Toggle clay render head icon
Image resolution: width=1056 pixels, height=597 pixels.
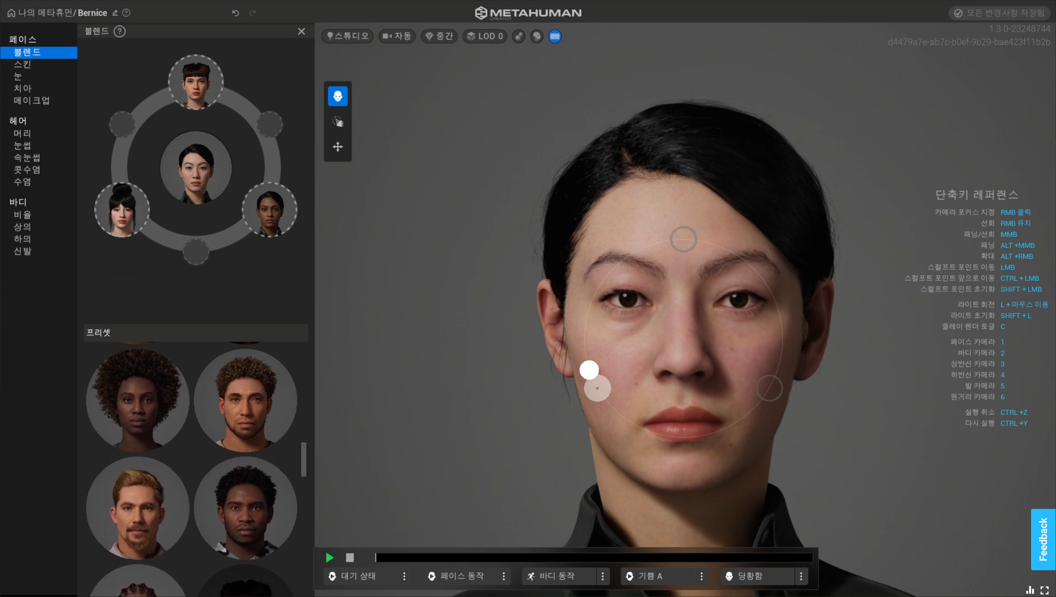click(x=537, y=36)
